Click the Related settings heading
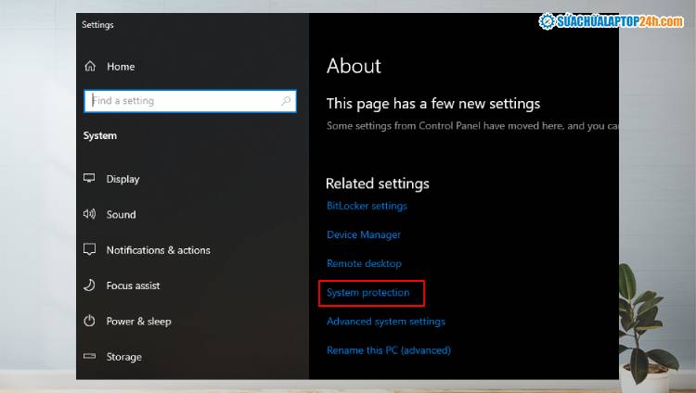The height and width of the screenshot is (393, 696). tap(378, 184)
